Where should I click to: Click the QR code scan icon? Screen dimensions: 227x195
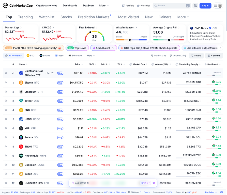[195, 6]
